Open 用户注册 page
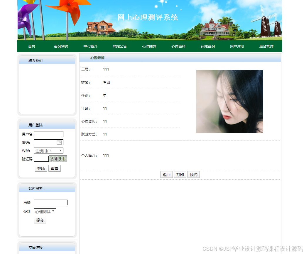 click(237, 46)
